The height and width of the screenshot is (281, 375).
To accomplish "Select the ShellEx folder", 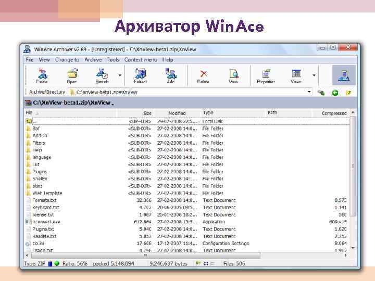I will point(187,178).
